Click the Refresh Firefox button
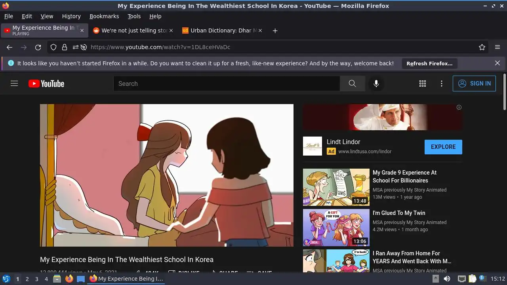This screenshot has width=507, height=285. click(429, 63)
